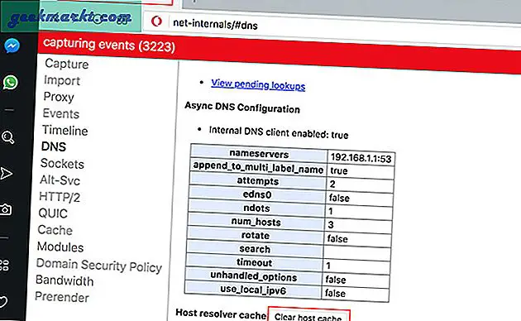The height and width of the screenshot is (321, 521).
Task: Open the Prerender section
Action: coord(62,297)
